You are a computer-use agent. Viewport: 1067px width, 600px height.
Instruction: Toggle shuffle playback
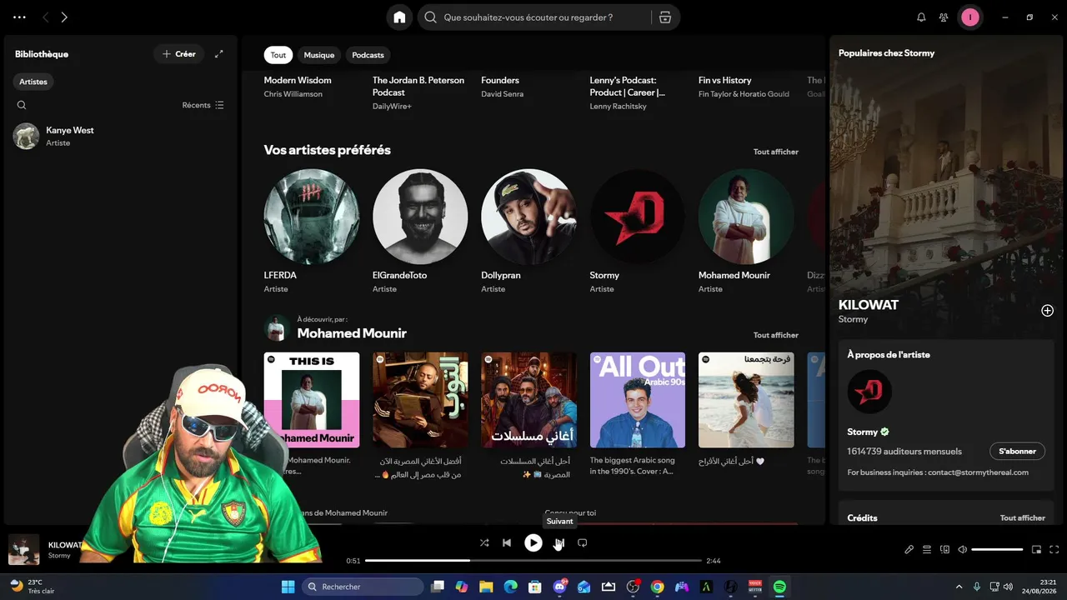pyautogui.click(x=484, y=542)
